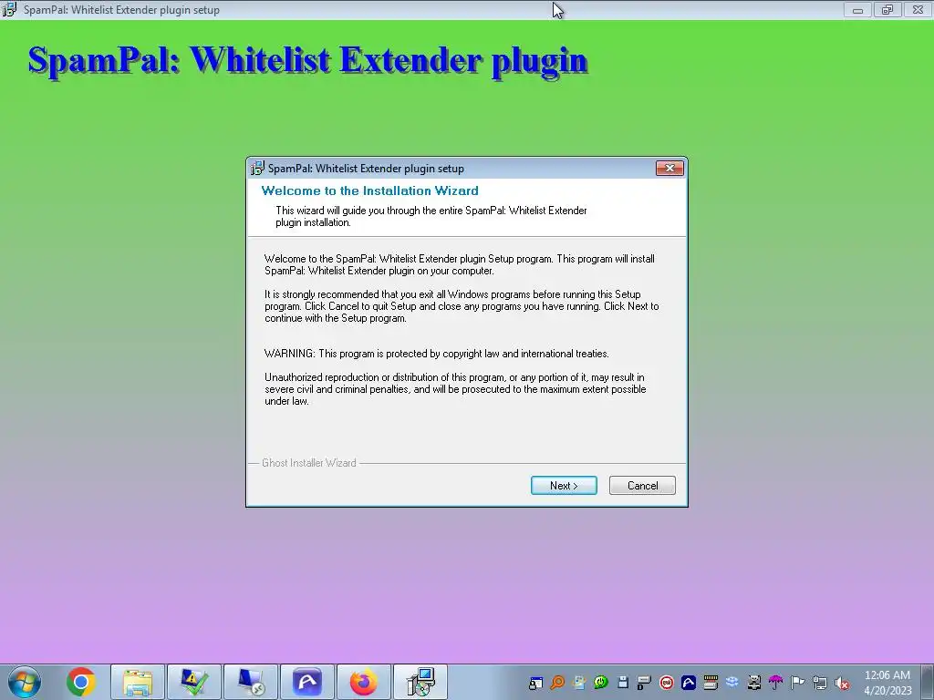934x700 pixels.
Task: Launch Google Chrome from taskbar
Action: [x=81, y=682]
